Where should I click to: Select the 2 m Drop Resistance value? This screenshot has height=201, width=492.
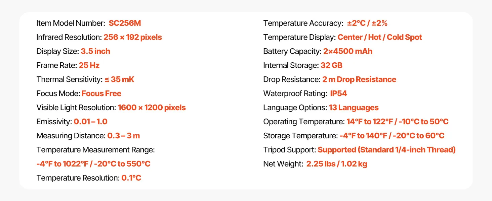click(x=359, y=80)
